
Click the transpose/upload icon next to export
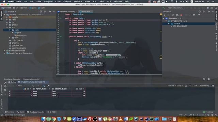[x=190, y=86]
